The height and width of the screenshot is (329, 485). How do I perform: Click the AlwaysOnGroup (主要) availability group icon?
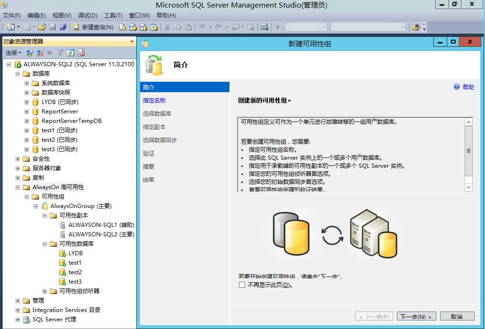[44, 206]
